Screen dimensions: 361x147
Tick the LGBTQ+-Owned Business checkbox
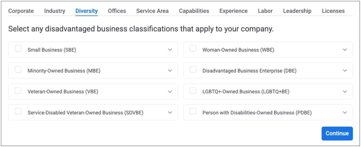(x=193, y=91)
